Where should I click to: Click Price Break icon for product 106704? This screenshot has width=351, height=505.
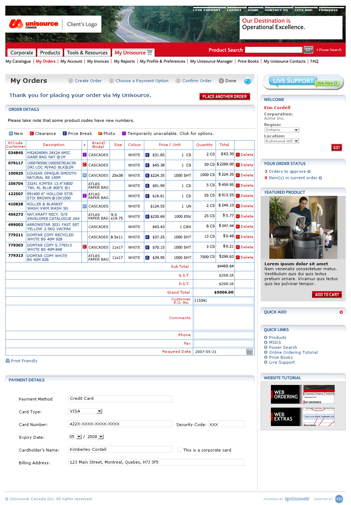click(147, 186)
